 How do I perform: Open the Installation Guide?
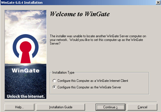61,107
